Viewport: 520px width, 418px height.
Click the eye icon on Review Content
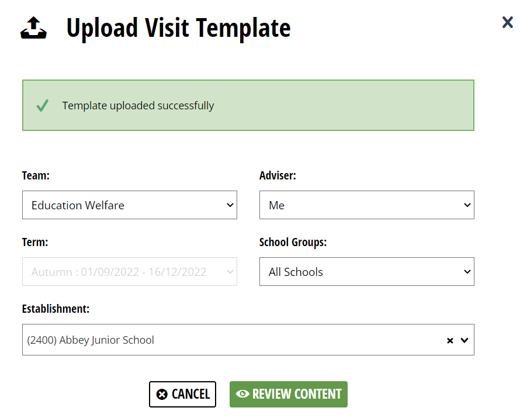click(x=242, y=394)
